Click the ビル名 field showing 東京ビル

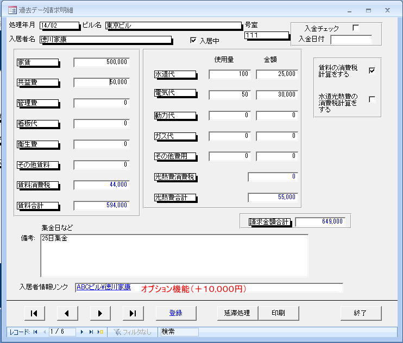point(173,26)
